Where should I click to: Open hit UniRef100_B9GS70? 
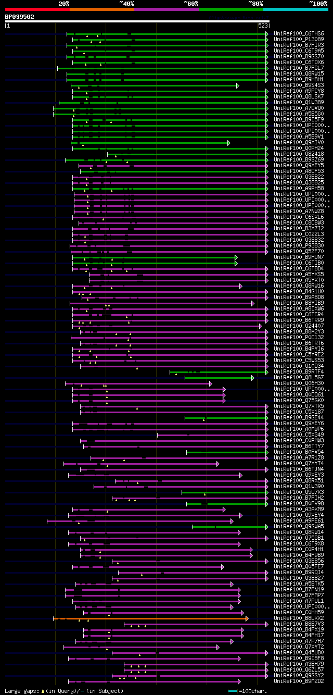(x=299, y=56)
